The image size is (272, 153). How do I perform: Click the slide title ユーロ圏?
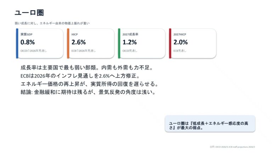(29, 13)
